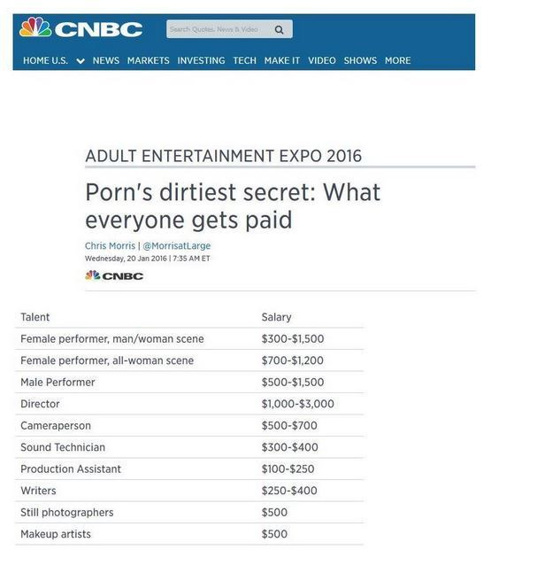Navigate to the VIDEO section
Viewport: 560px width, 573px height.
[322, 60]
